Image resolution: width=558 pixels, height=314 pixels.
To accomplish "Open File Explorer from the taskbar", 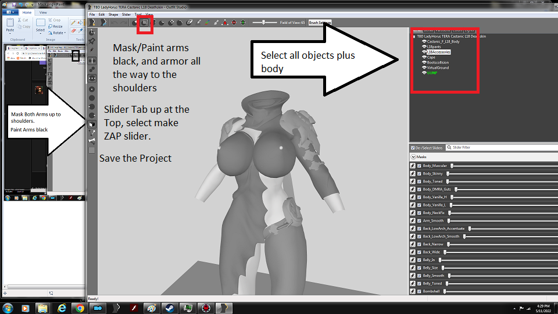I will (x=42, y=308).
